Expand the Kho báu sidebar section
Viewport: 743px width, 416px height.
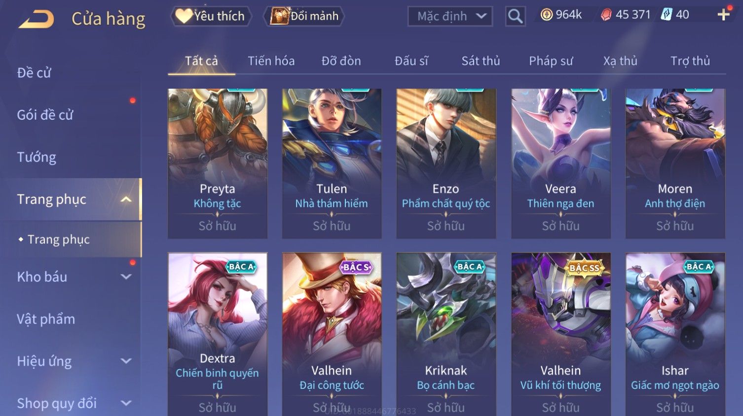click(126, 277)
